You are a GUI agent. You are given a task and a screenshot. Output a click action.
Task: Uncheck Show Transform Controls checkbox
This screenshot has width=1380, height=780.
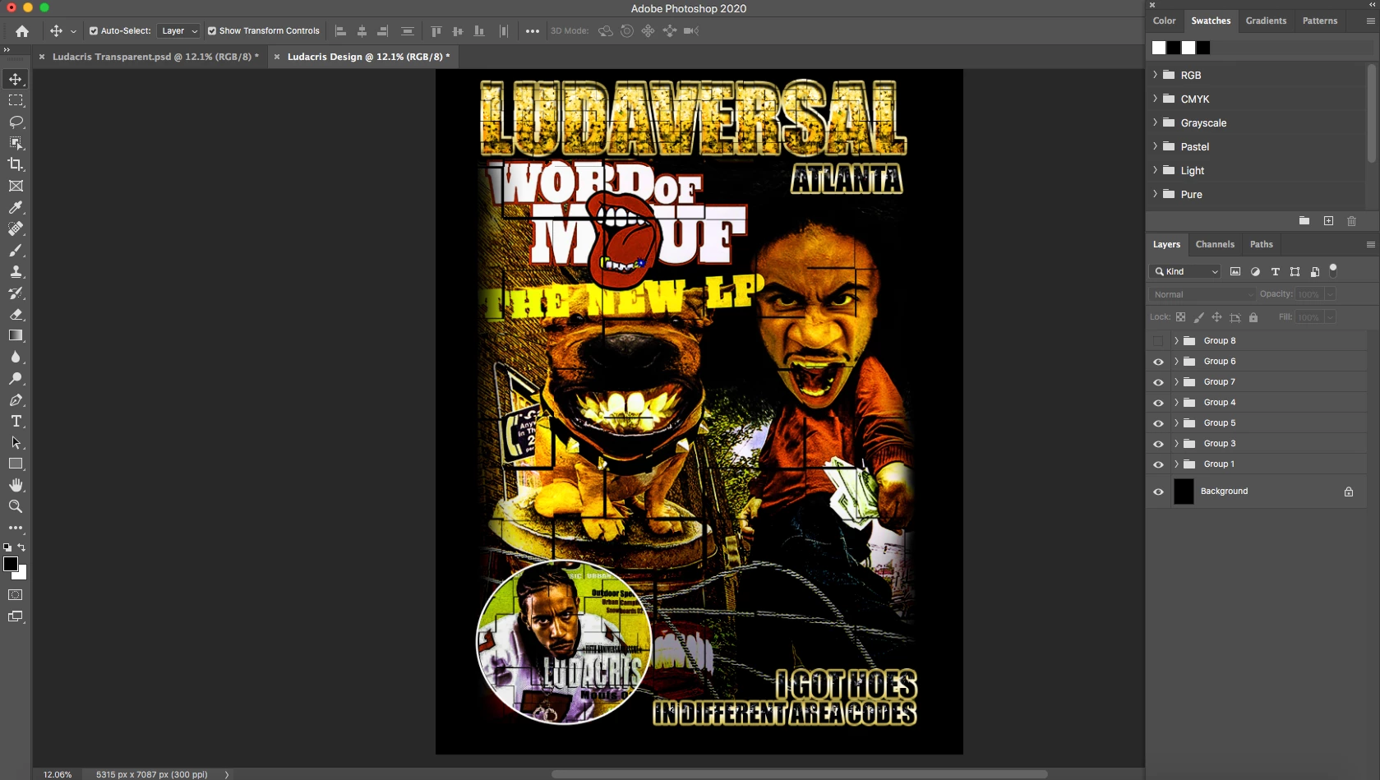coord(212,31)
